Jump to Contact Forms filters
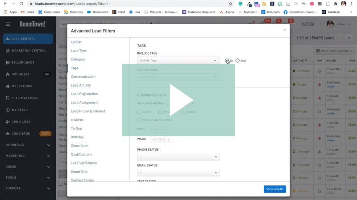The image size is (357, 200). pyautogui.click(x=82, y=180)
